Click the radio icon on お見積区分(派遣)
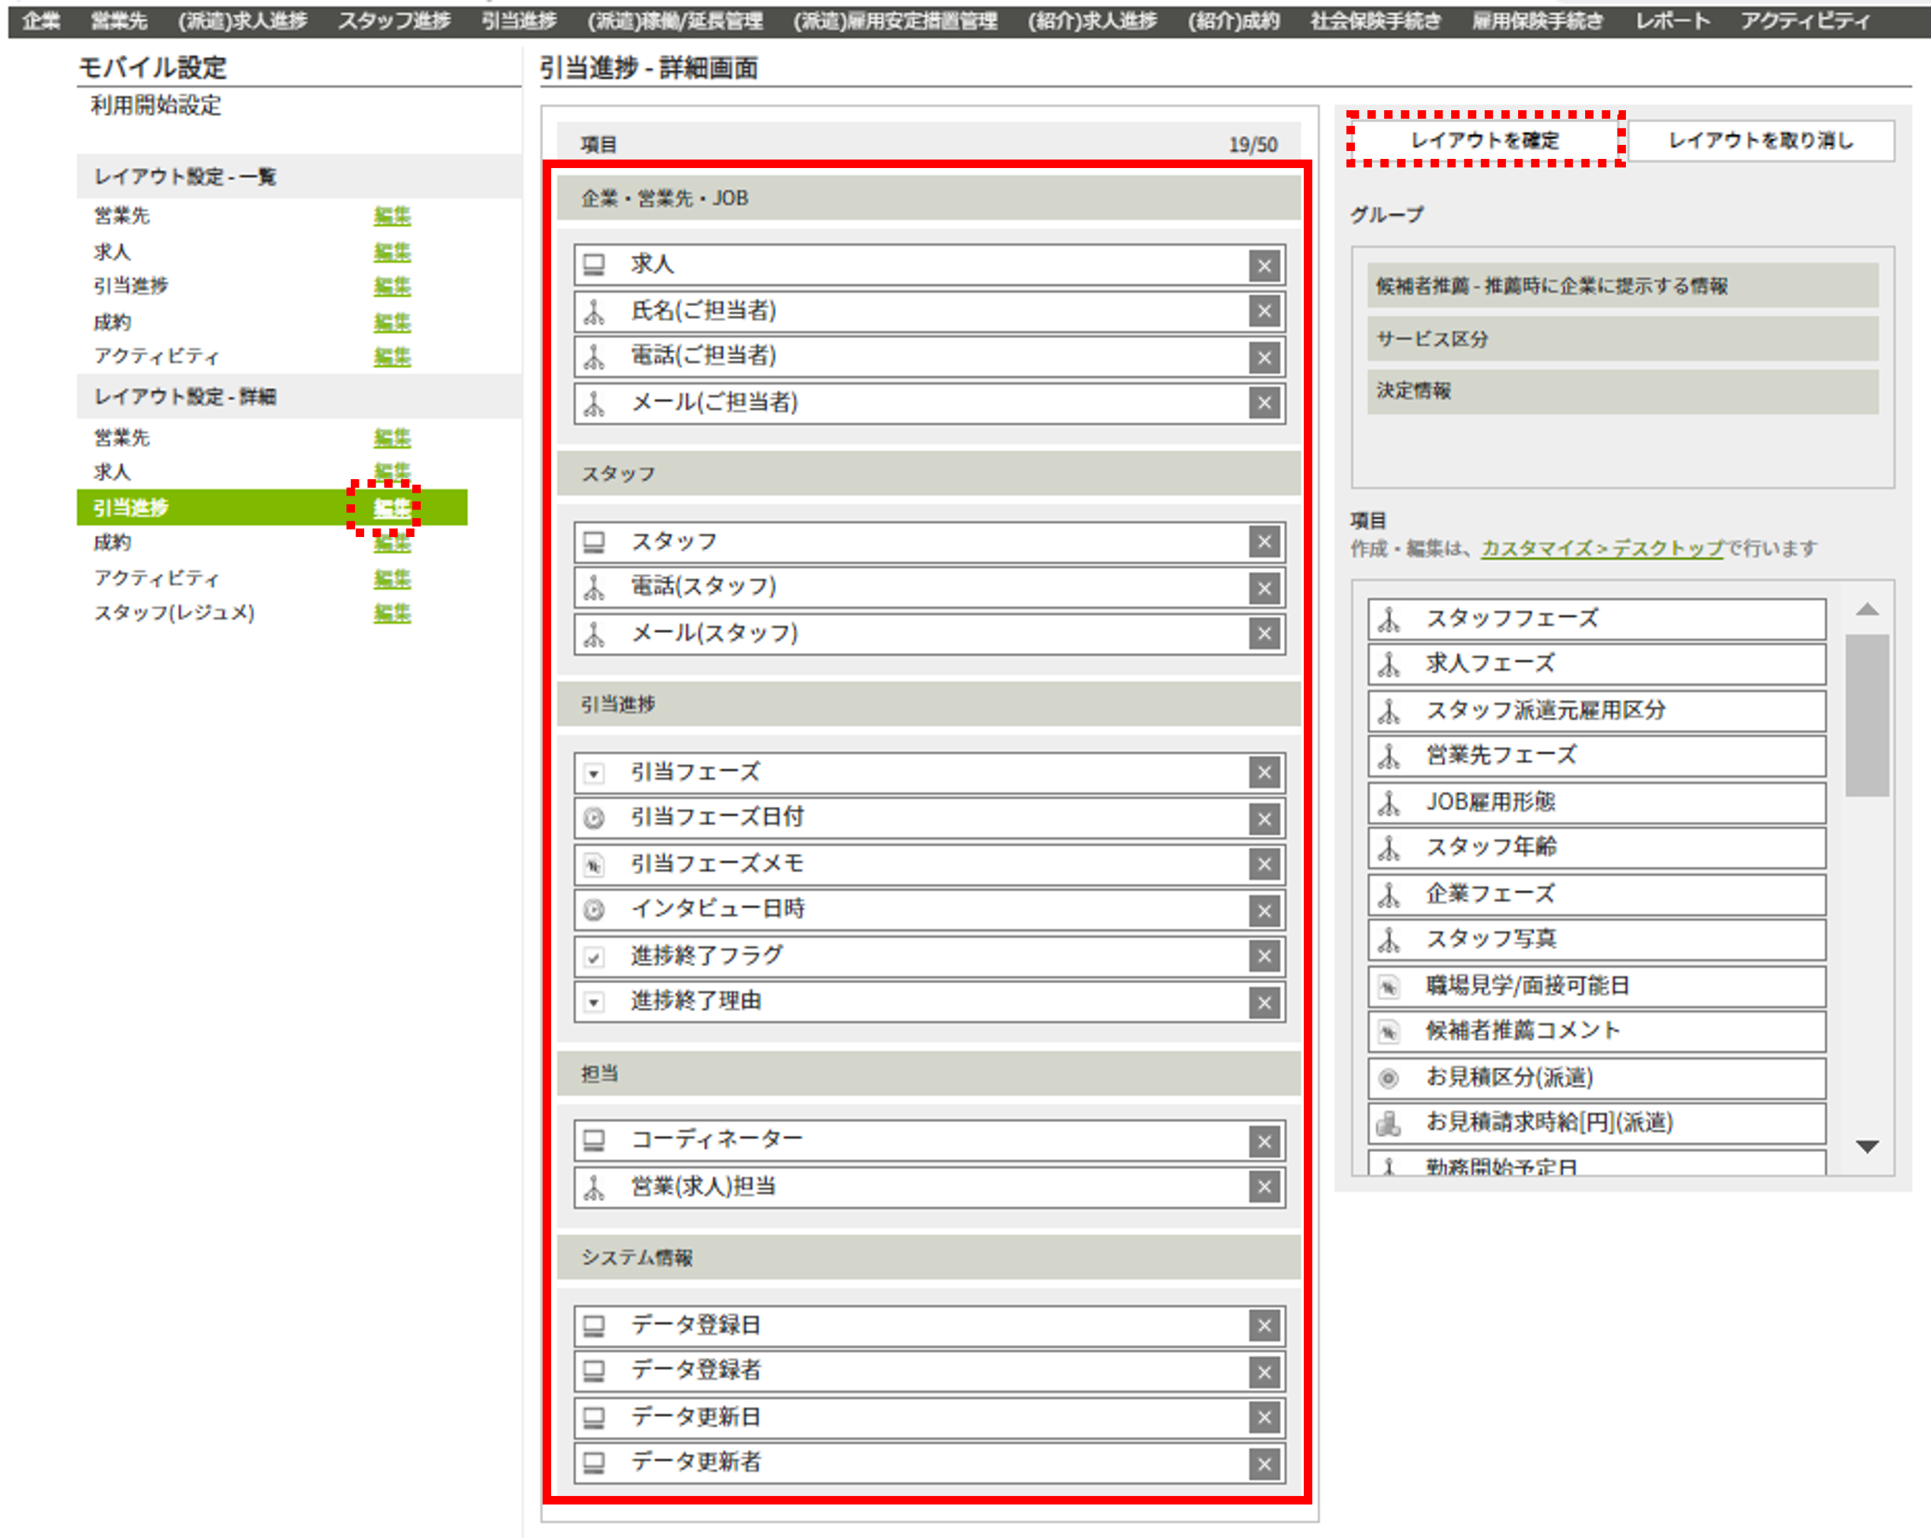The image size is (1931, 1538). pyautogui.click(x=1388, y=1078)
